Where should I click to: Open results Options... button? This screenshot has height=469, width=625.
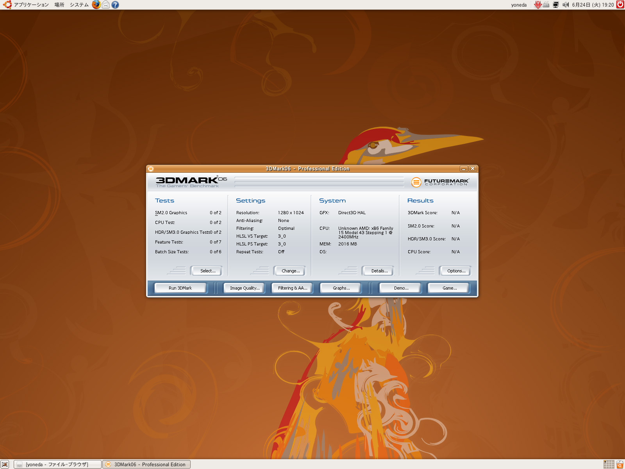(x=456, y=271)
